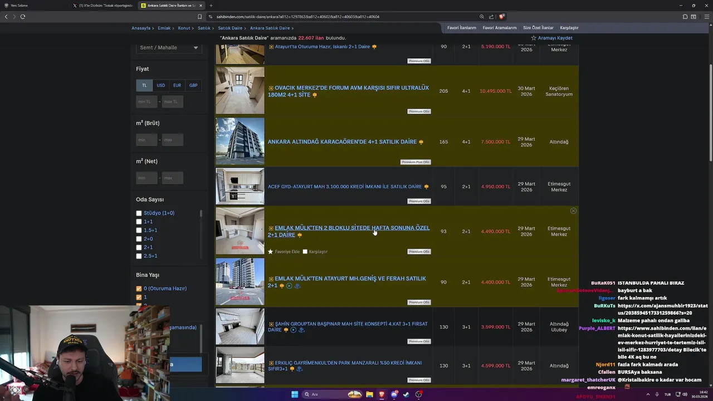Click virtual tour icon on ERKILIÇ GAYRİMENKUL listing
This screenshot has height=401, width=713.
pos(299,369)
